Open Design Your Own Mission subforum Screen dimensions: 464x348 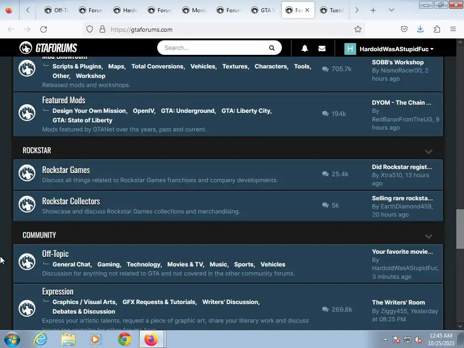[89, 111]
